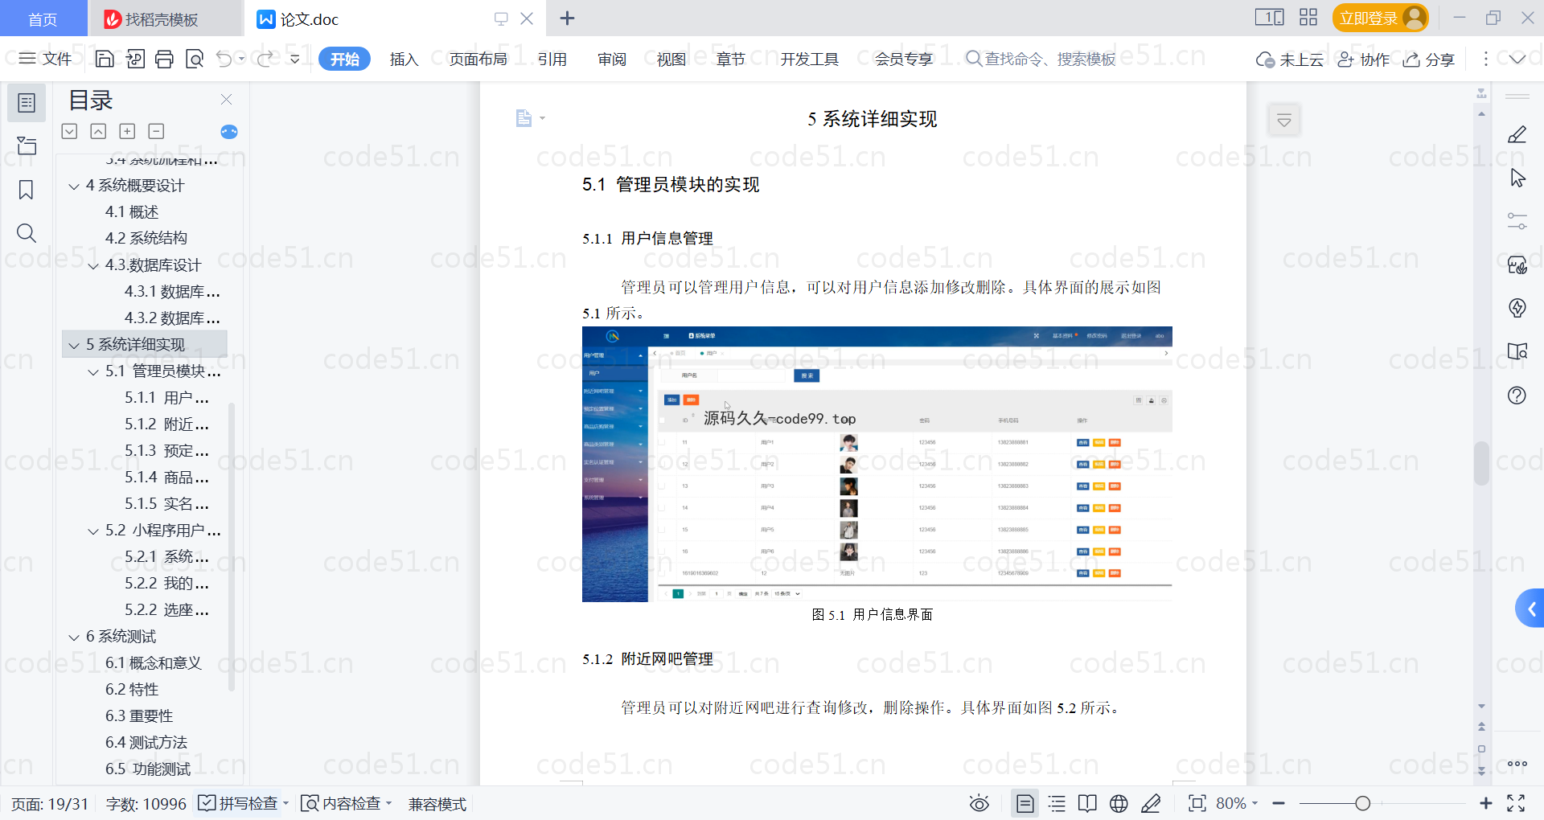
Task: Toggle eye protection mode icon in status bar
Action: 979,803
